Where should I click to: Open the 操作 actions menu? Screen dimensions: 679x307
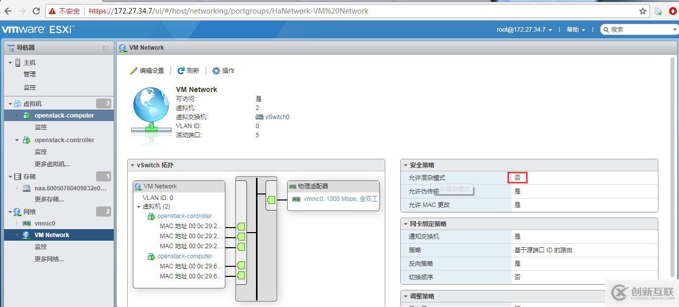click(x=223, y=71)
